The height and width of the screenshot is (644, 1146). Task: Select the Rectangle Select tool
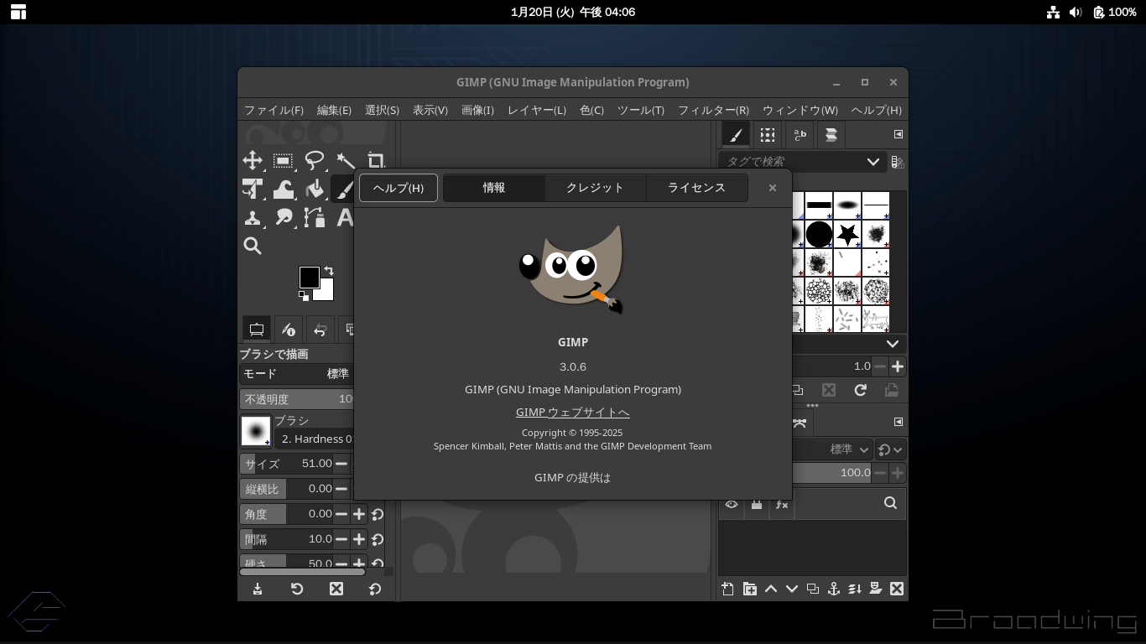pos(284,160)
